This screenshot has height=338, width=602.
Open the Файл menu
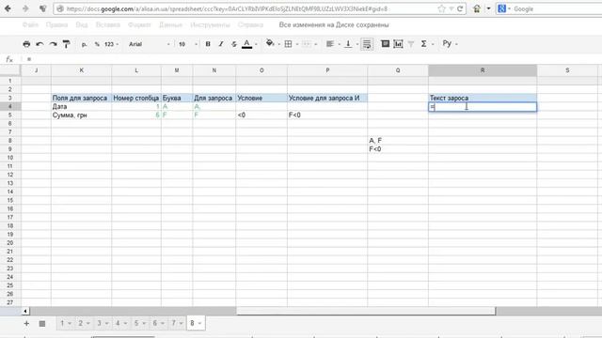click(30, 25)
